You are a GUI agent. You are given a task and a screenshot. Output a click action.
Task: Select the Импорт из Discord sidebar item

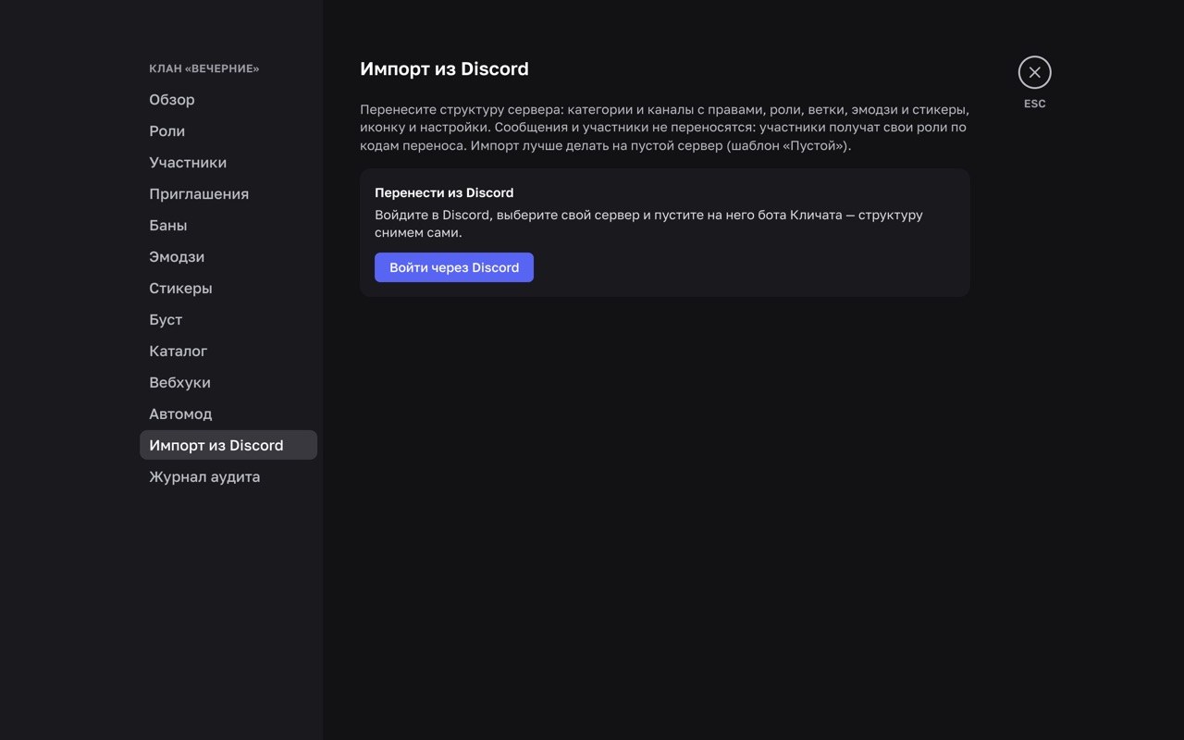(x=228, y=445)
